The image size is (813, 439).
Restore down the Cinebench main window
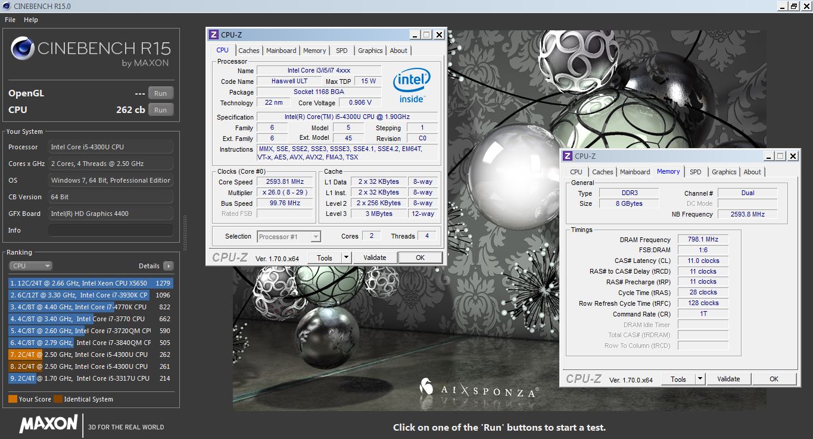[794, 6]
